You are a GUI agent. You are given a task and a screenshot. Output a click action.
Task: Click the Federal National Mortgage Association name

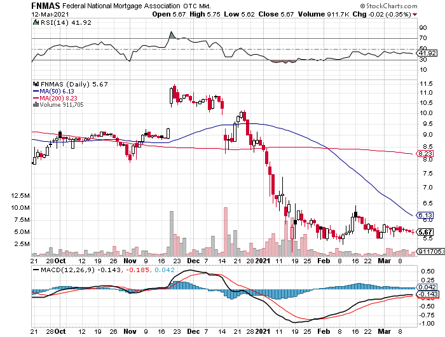[x=121, y=6]
